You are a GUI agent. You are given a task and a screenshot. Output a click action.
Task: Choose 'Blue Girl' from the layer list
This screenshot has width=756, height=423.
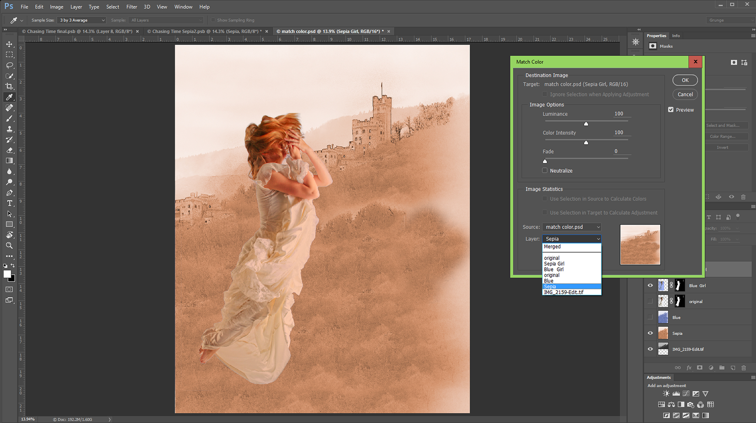553,269
